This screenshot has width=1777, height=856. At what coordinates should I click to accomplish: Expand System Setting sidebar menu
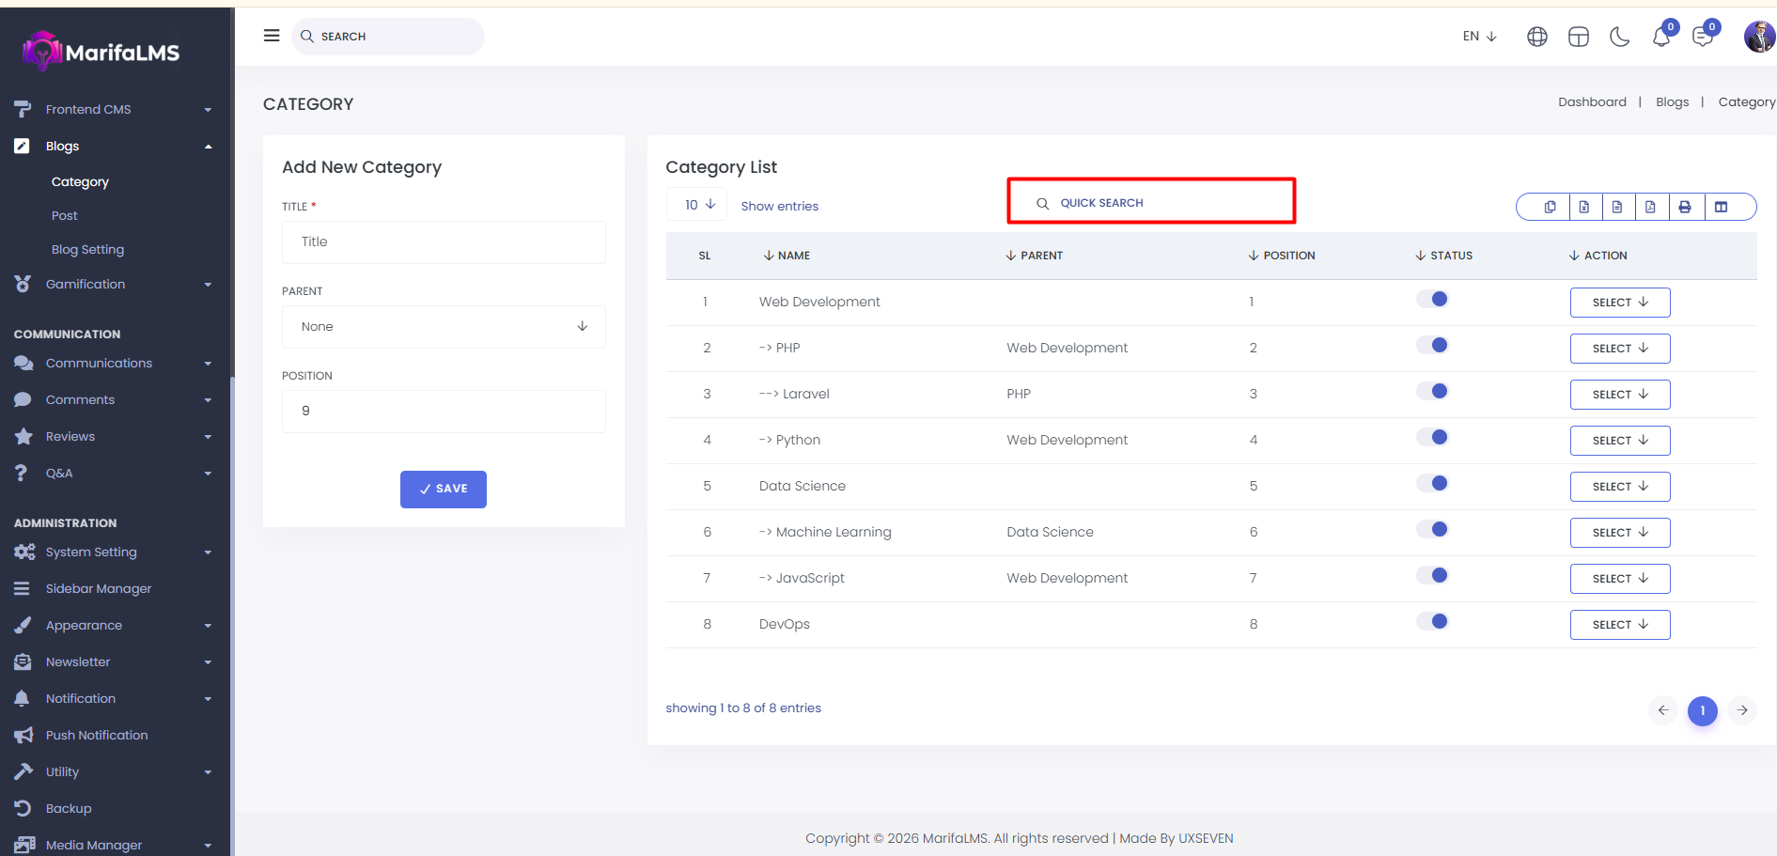[x=91, y=553]
